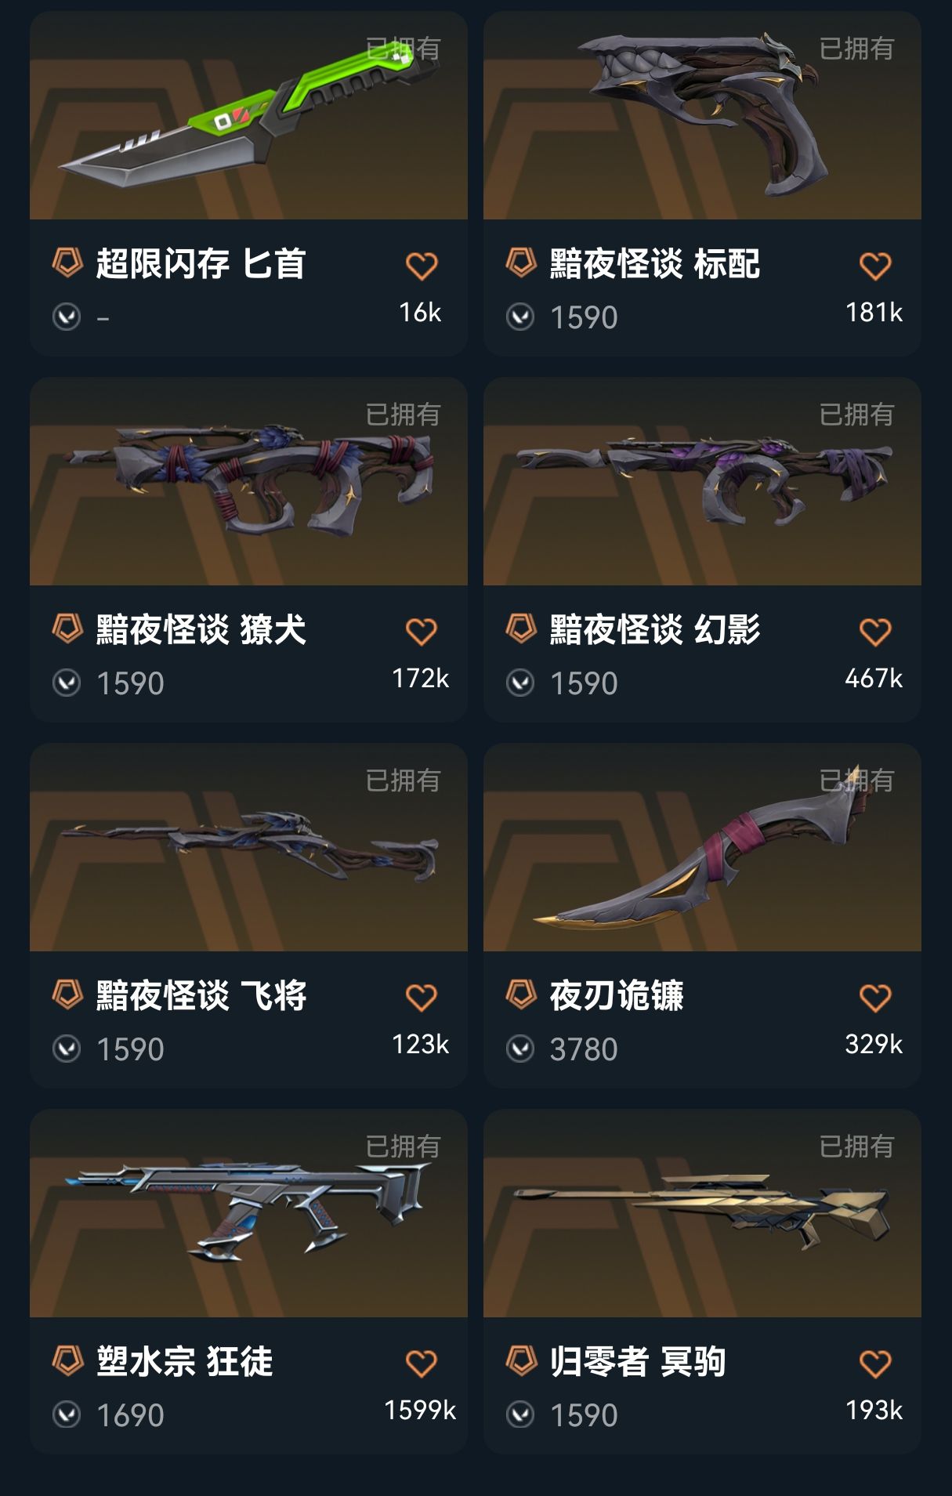This screenshot has width=952, height=1496.
Task: View the 黯夜怪谈 标配 pistol thumbnail
Action: point(702,115)
